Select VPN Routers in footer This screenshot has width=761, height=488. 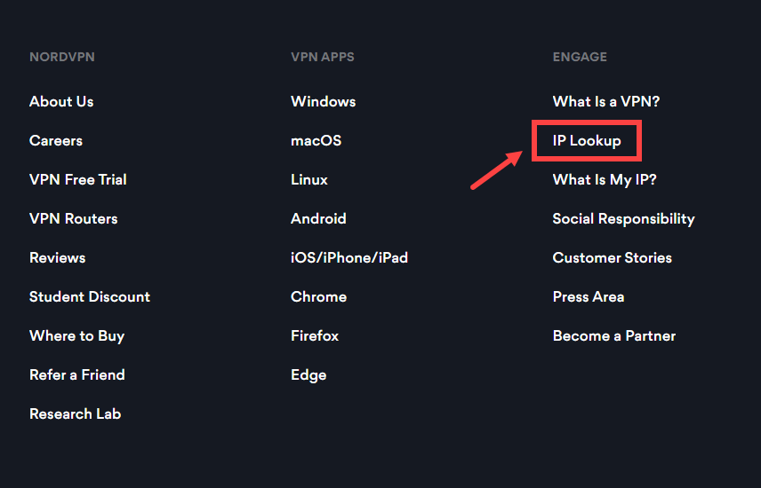[73, 219]
